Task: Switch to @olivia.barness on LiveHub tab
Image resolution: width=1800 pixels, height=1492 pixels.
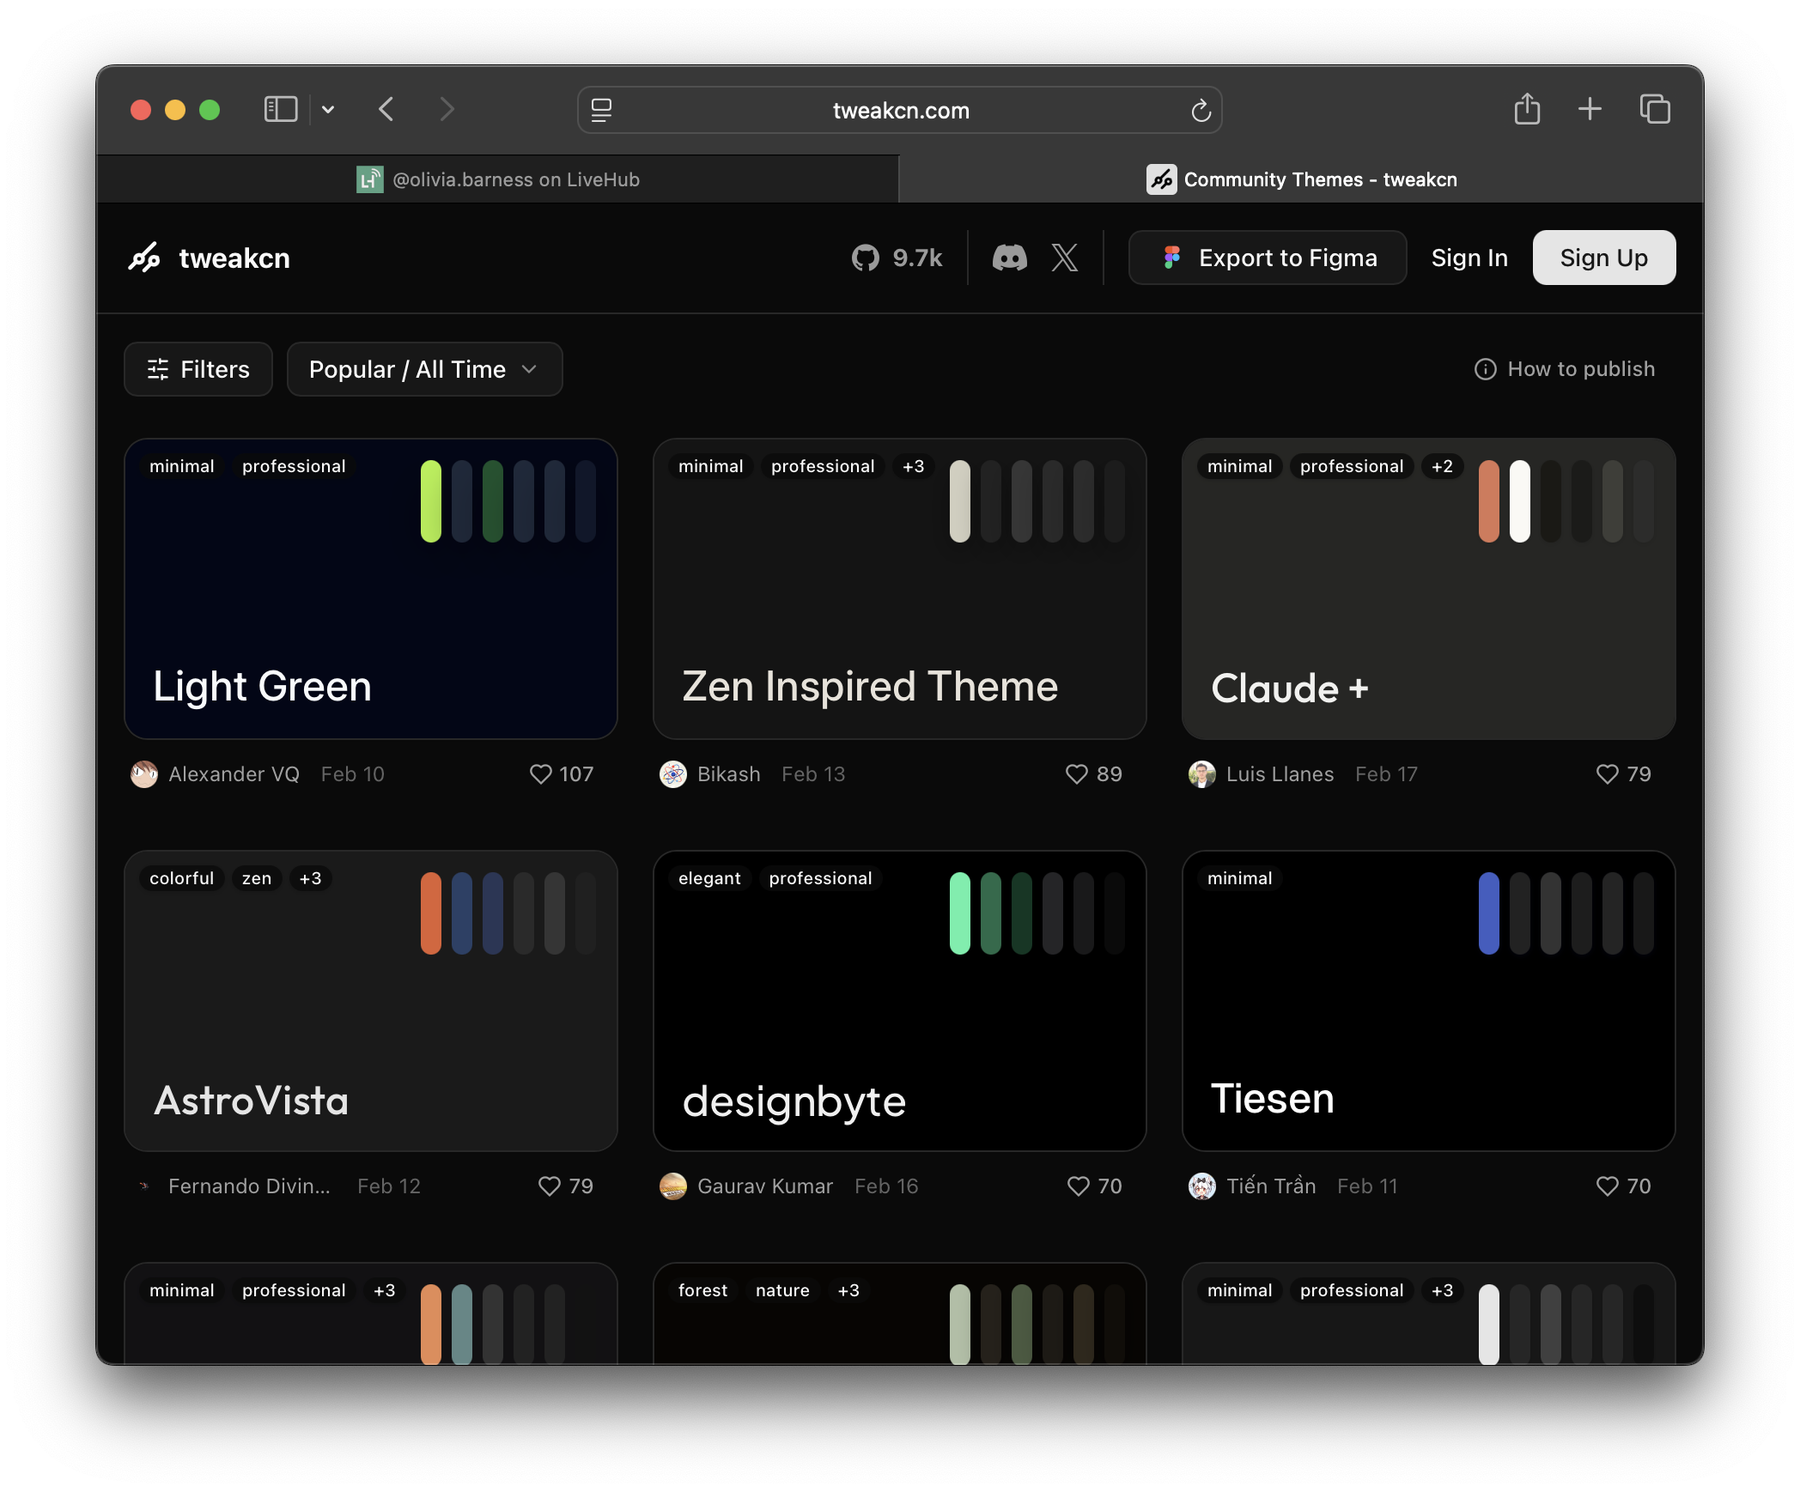Action: point(498,179)
